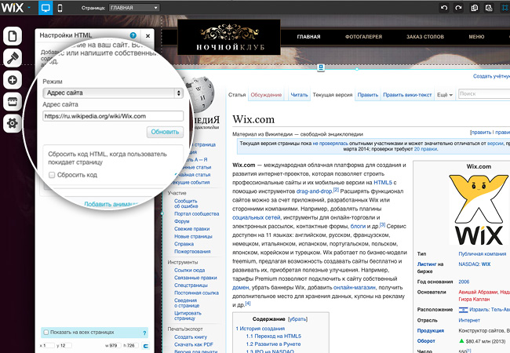Open the Pages panel icon
The height and width of the screenshot is (353, 510).
13,36
